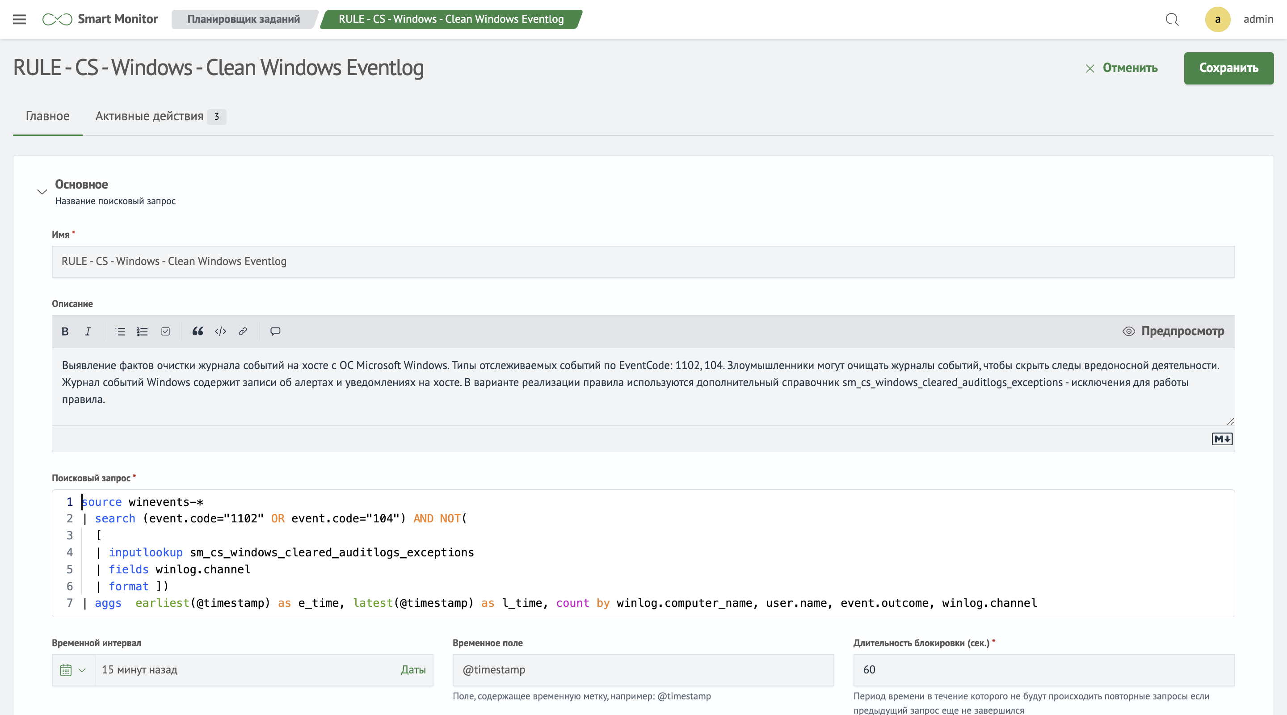Toggle description preview mode
The image size is (1287, 715).
1173,331
